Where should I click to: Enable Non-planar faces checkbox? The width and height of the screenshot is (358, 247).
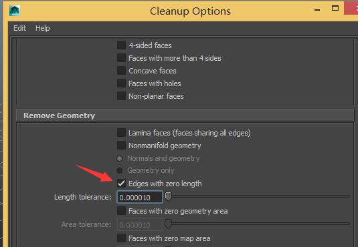(x=121, y=96)
